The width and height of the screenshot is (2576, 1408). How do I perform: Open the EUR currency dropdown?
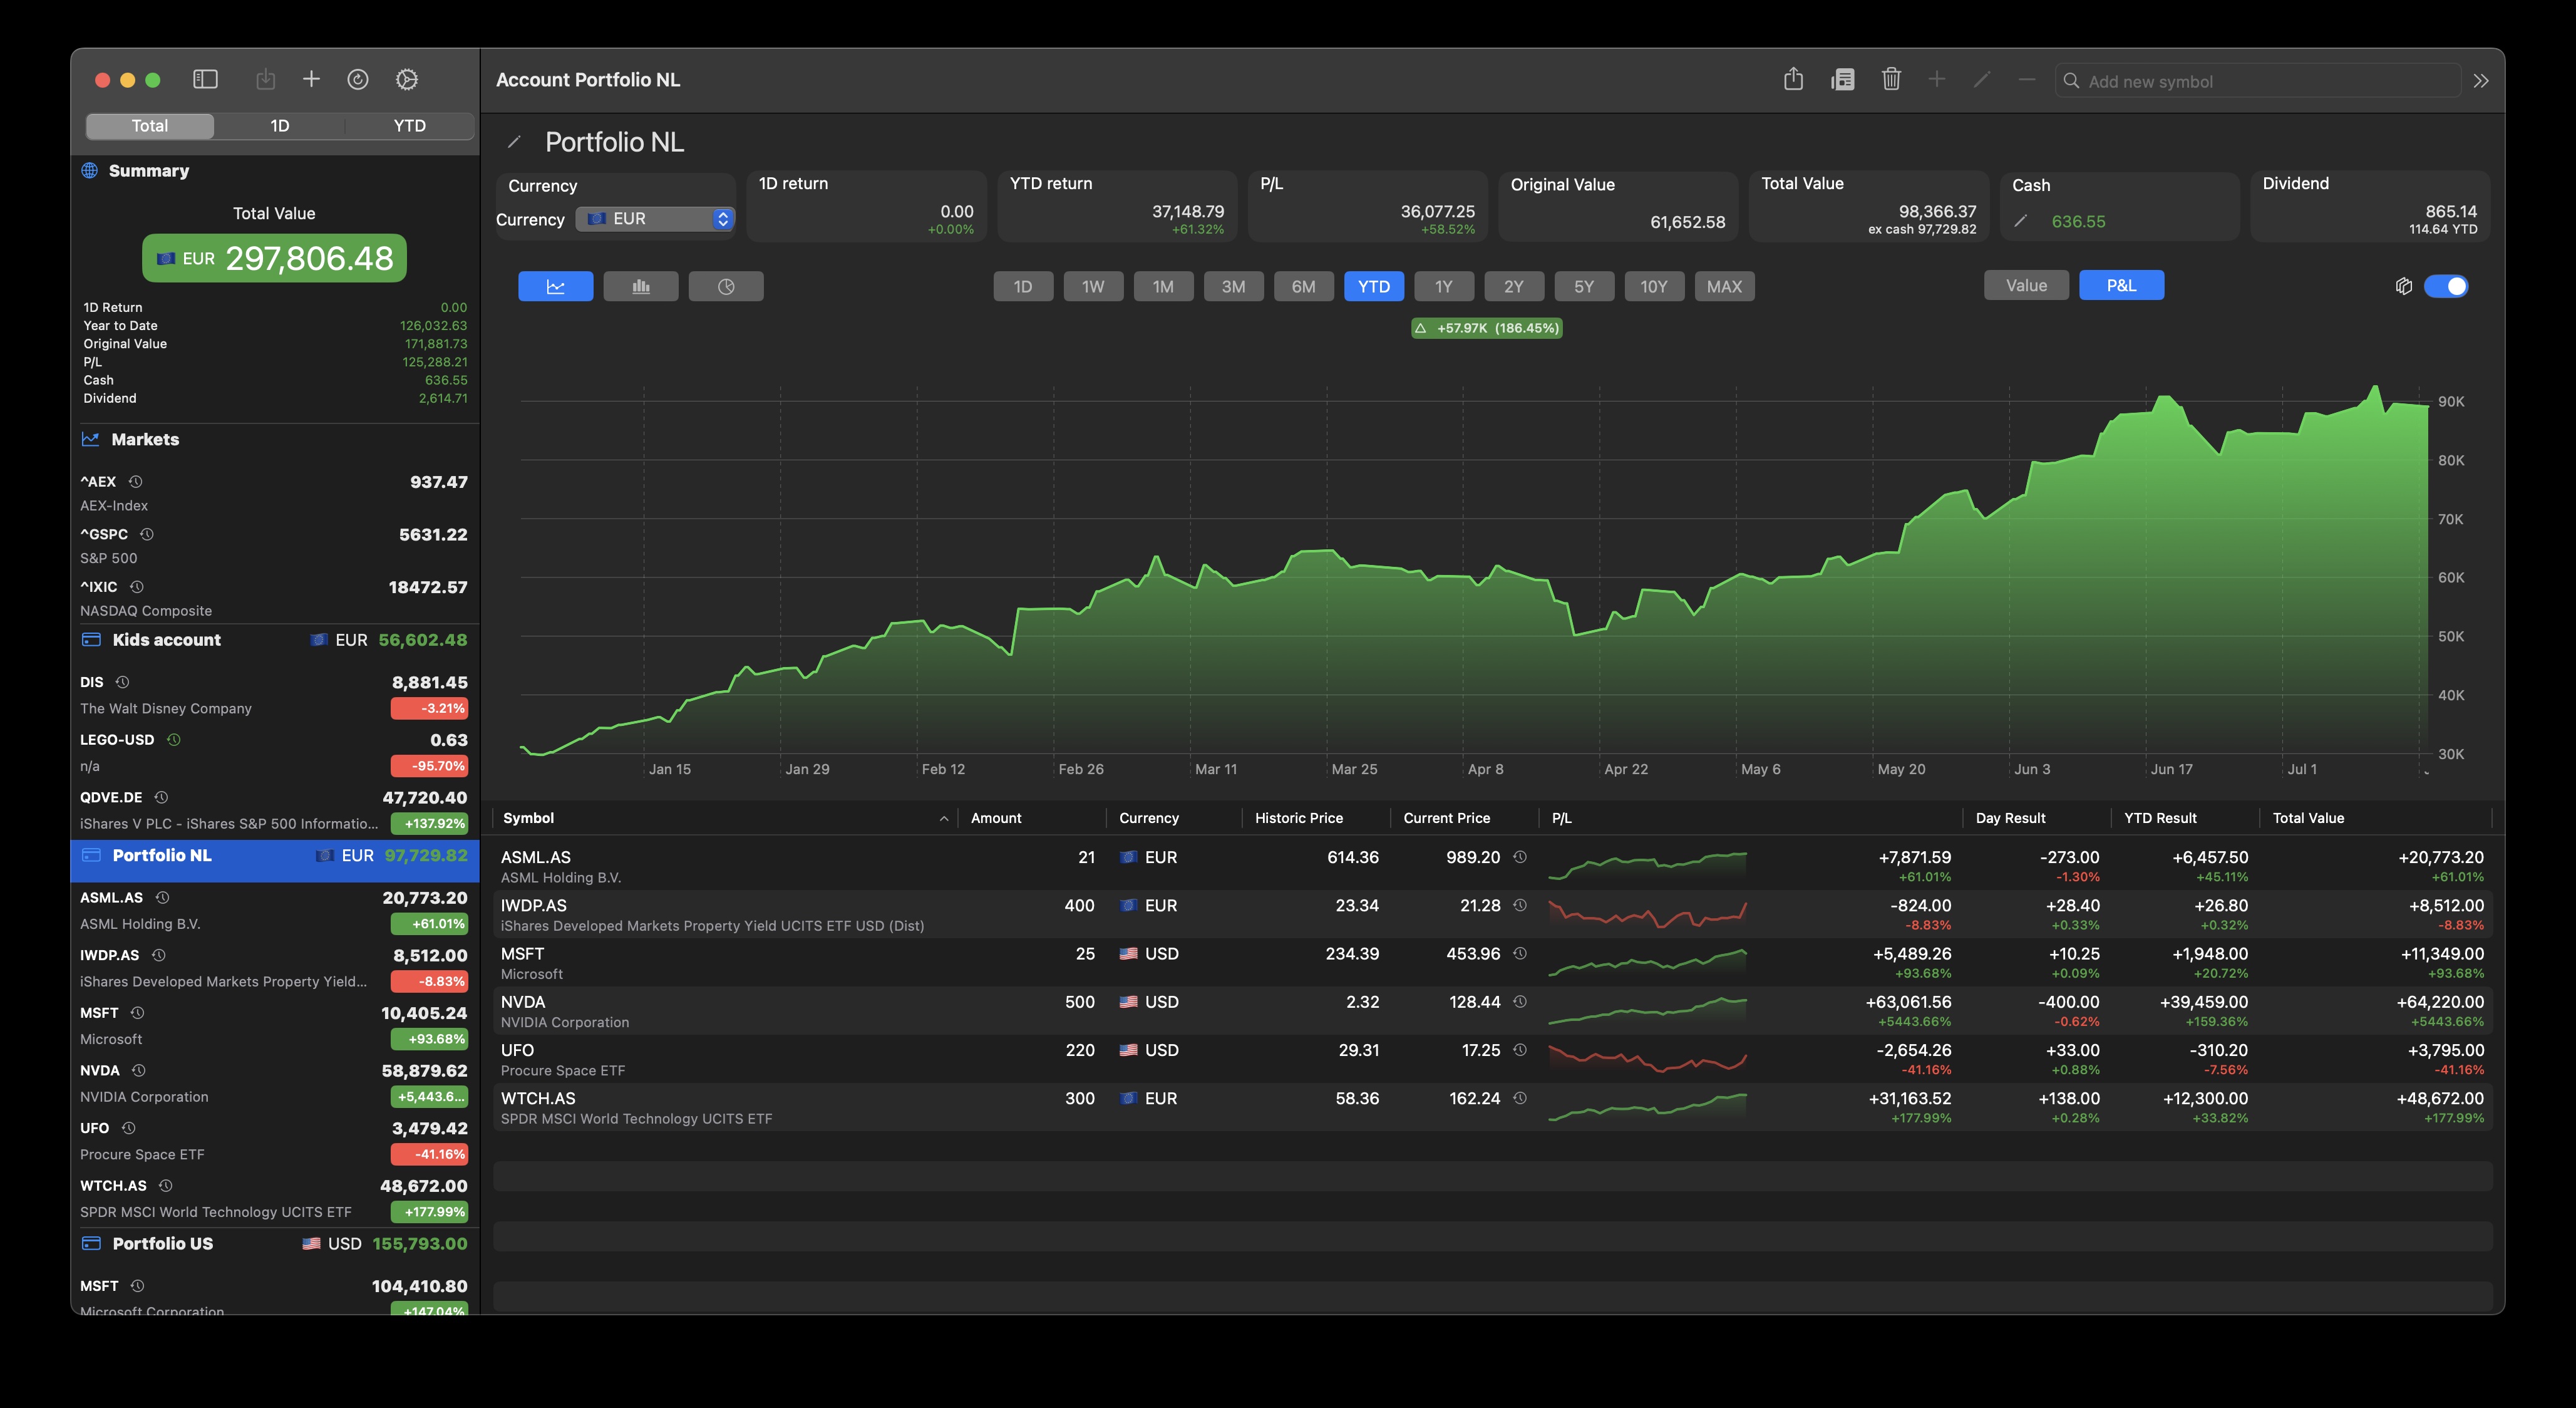[655, 218]
